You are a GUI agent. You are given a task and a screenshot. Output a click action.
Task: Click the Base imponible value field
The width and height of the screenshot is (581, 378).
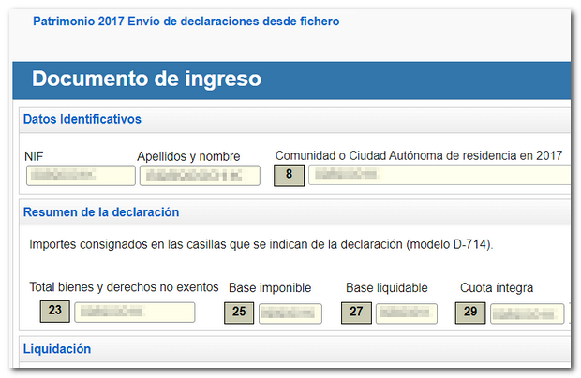[x=290, y=313]
